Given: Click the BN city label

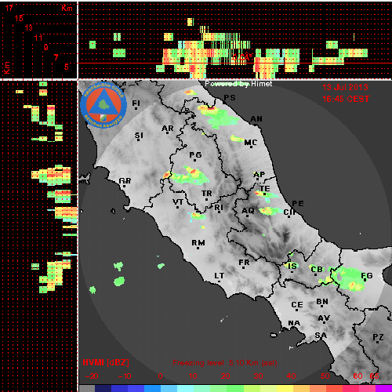Looking at the screenshot, I should (322, 302).
